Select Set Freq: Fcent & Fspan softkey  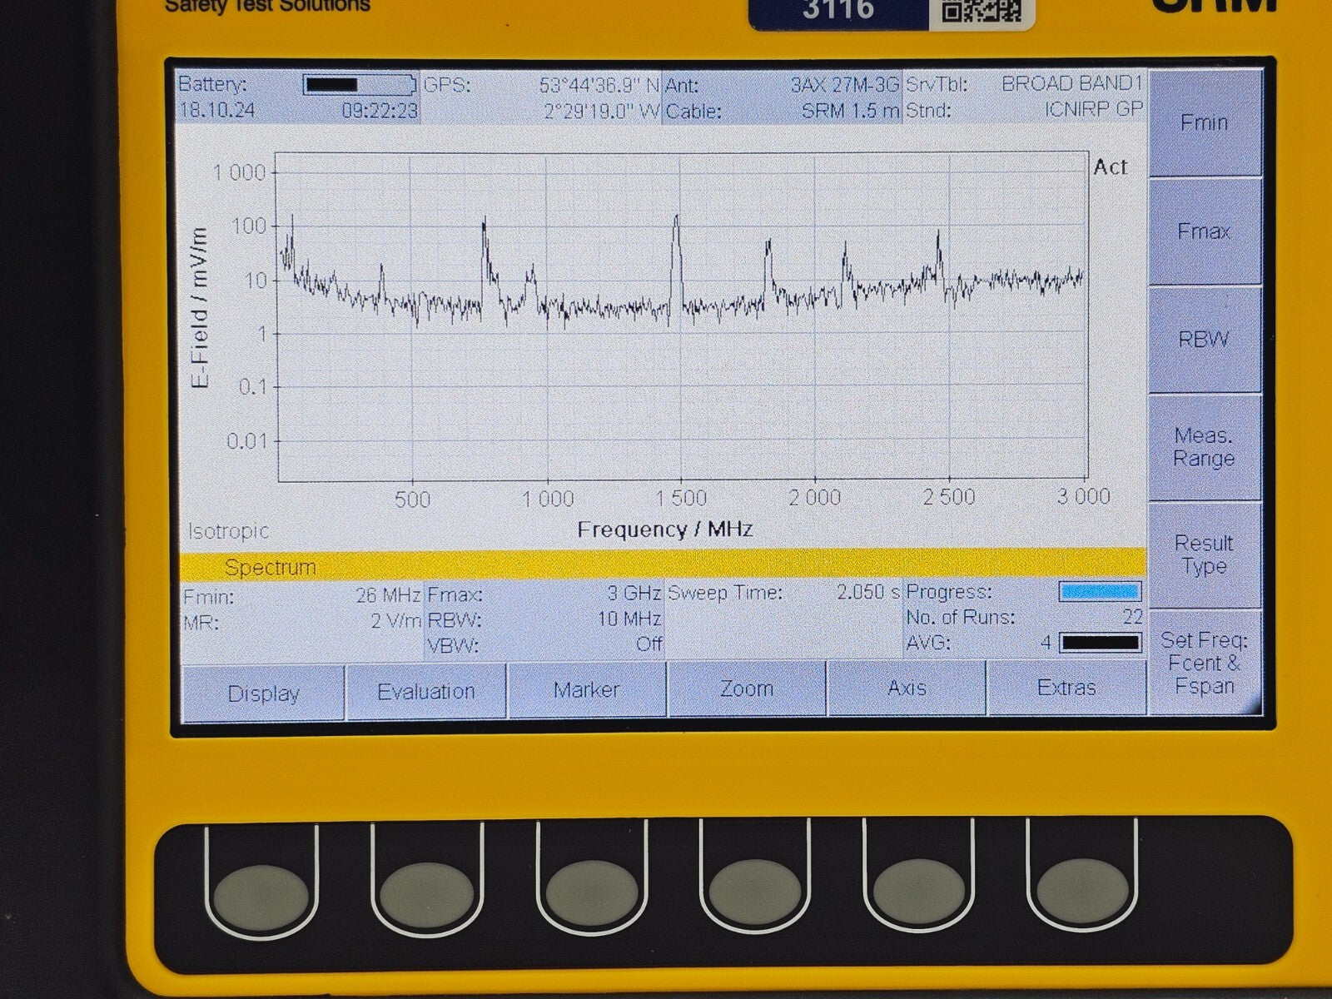1204,663
